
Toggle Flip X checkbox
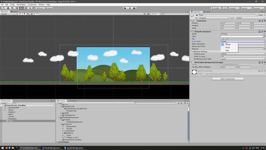point(222,39)
